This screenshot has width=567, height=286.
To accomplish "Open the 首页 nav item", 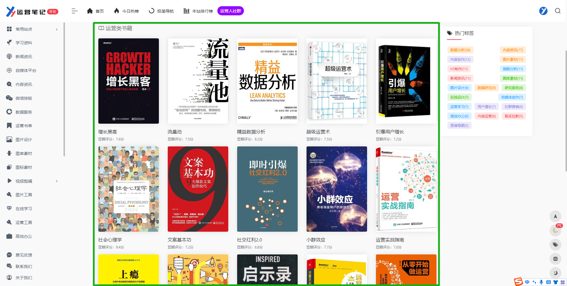I will (x=95, y=11).
